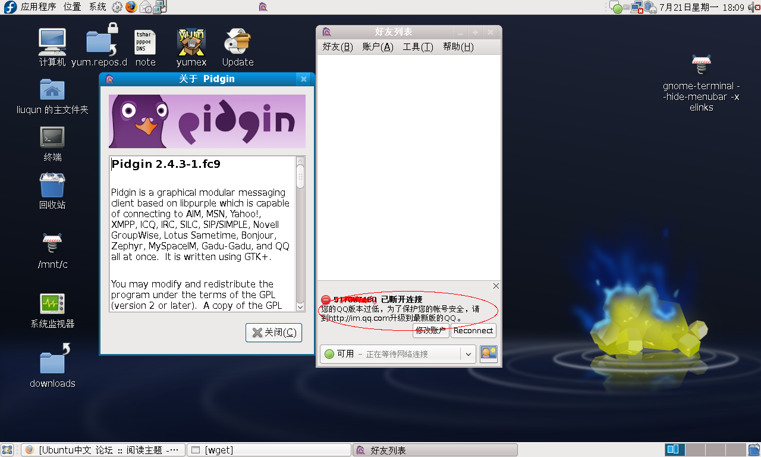Switch to Ubuntu中文 论坛 taskbar window
This screenshot has height=457, width=761.
(x=103, y=450)
